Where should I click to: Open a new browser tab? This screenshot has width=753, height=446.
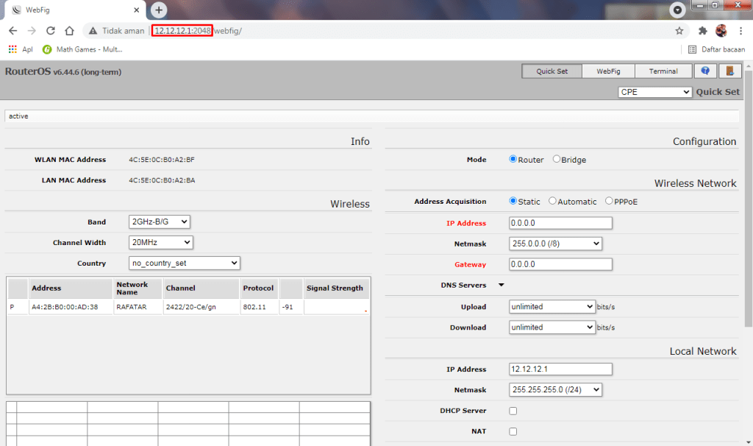159,10
